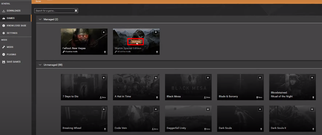Click the plus icon on Daggerfall Unity card
The image size is (322, 135).
click(208, 109)
